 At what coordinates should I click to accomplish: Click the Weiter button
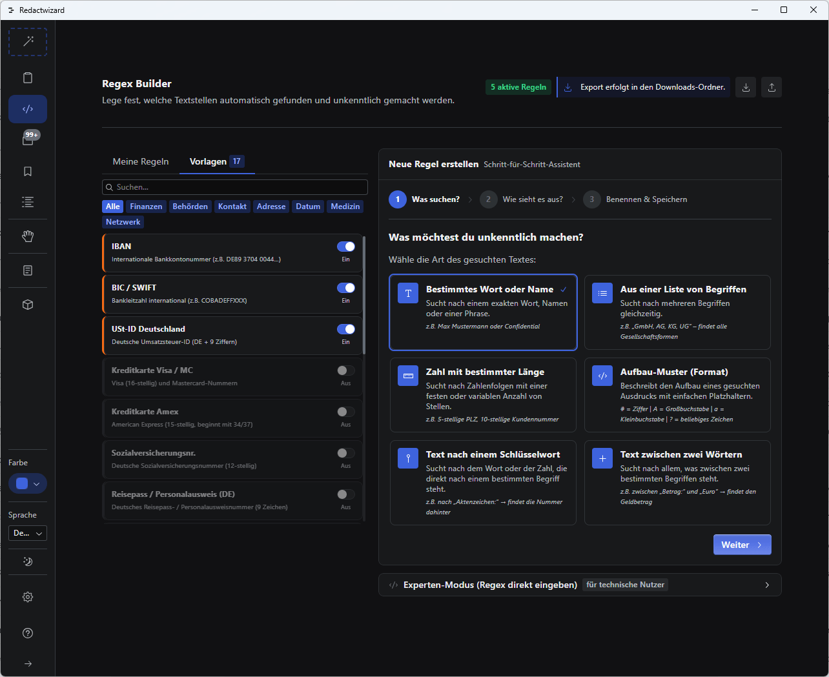(x=742, y=545)
